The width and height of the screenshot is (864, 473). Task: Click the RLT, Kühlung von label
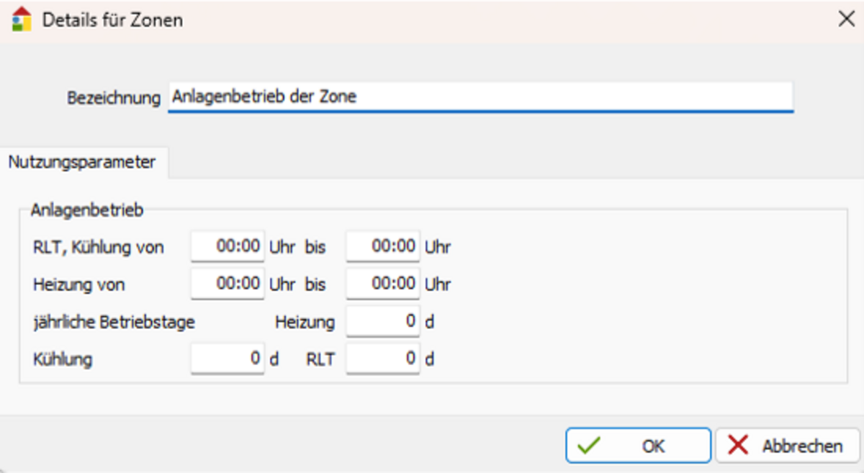coord(99,248)
